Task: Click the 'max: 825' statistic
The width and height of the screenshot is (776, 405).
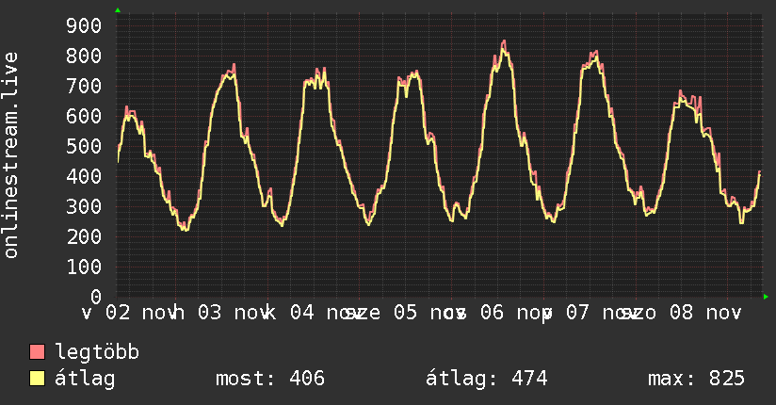Action: click(x=696, y=379)
